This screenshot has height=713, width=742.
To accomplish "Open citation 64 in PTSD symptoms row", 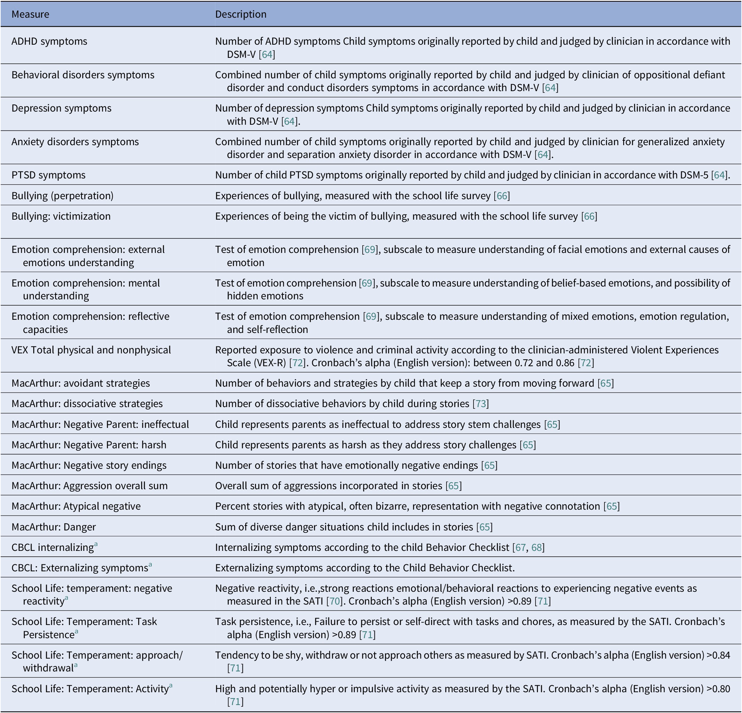I will pos(719,175).
